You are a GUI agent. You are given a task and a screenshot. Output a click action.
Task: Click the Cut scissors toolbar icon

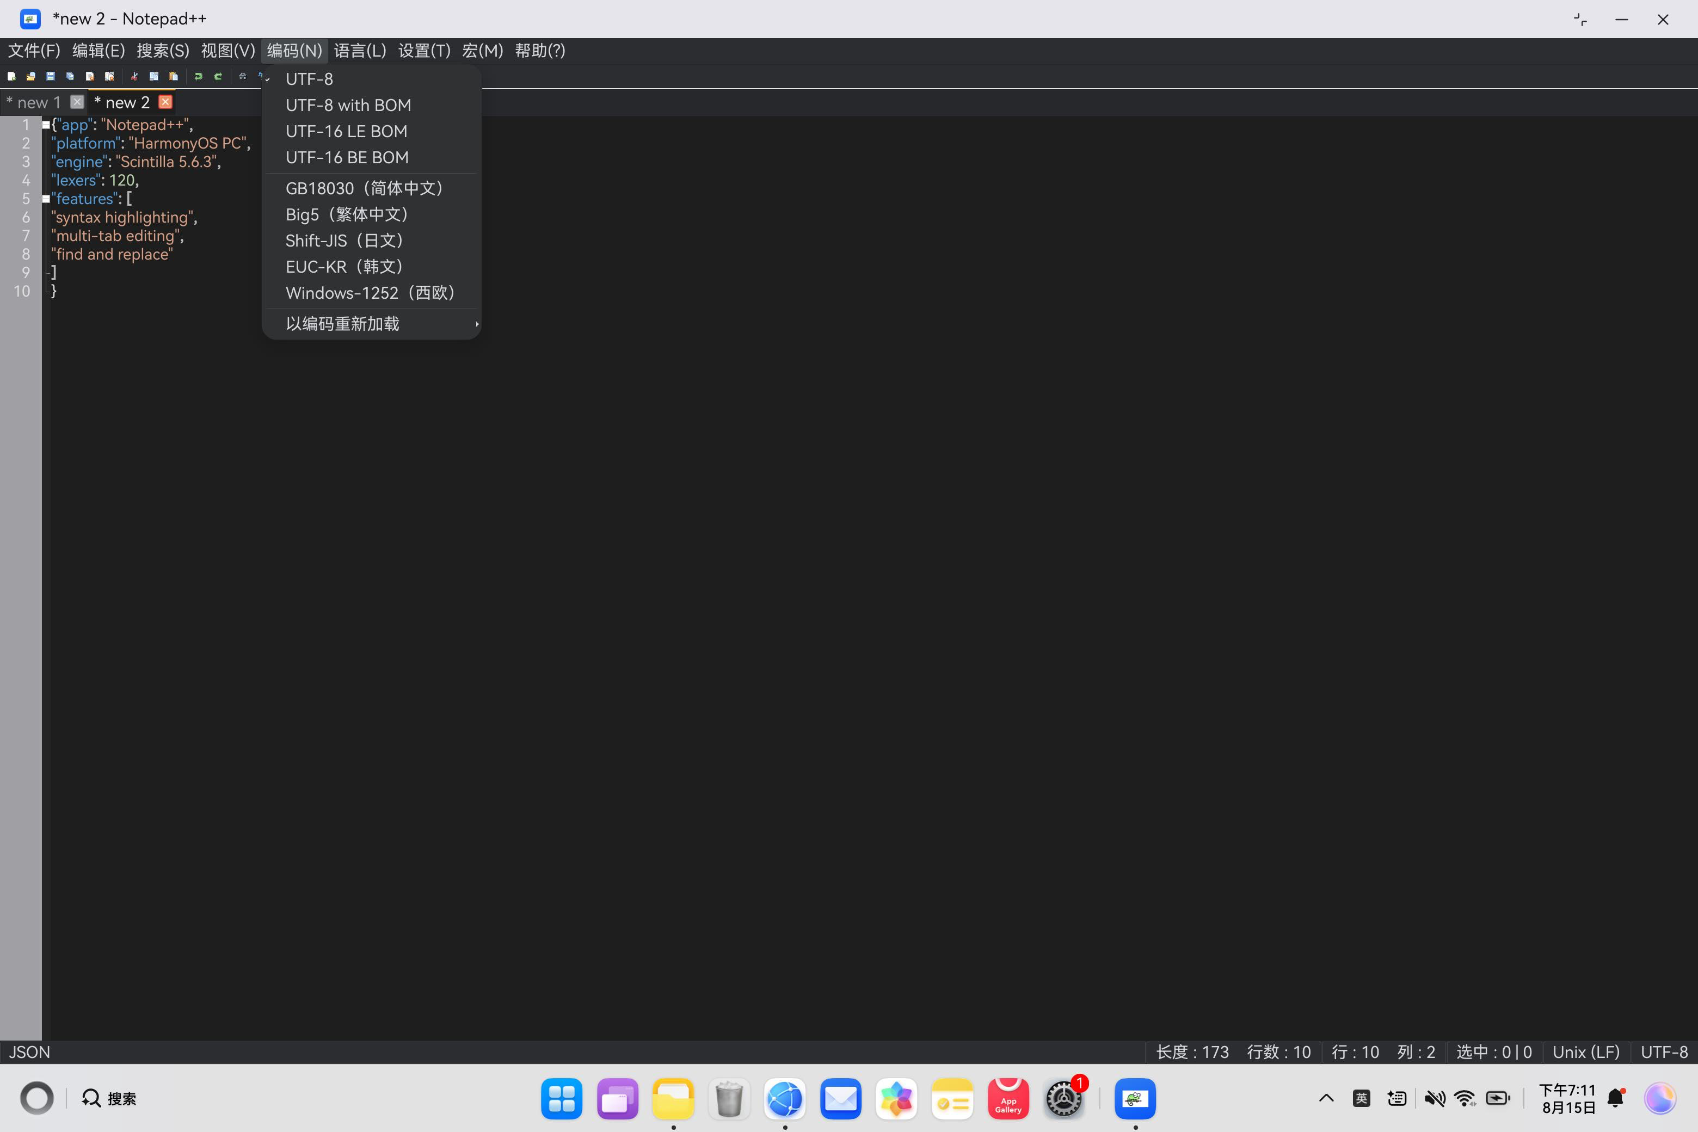(134, 76)
